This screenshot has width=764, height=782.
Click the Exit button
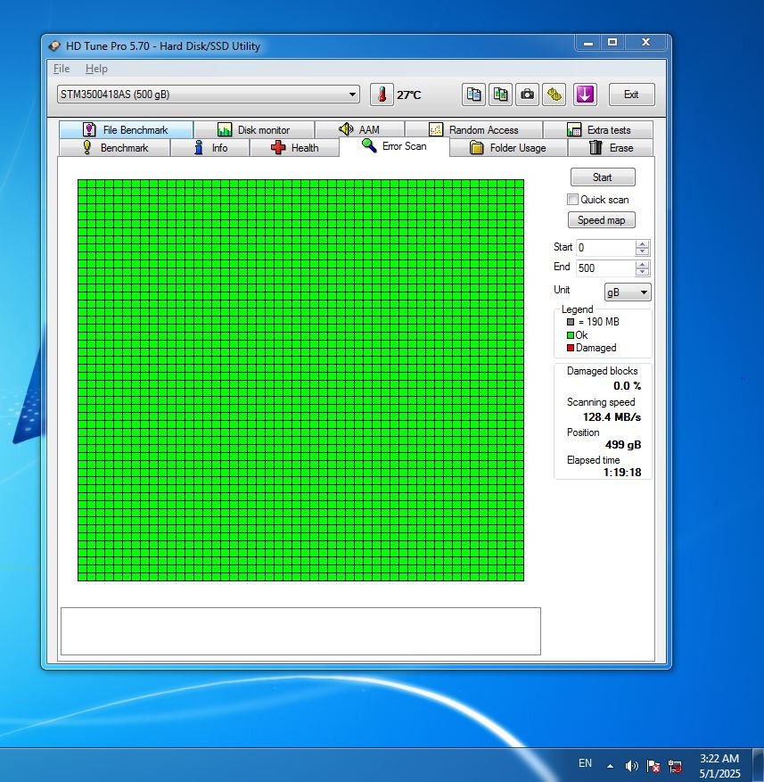pos(631,95)
